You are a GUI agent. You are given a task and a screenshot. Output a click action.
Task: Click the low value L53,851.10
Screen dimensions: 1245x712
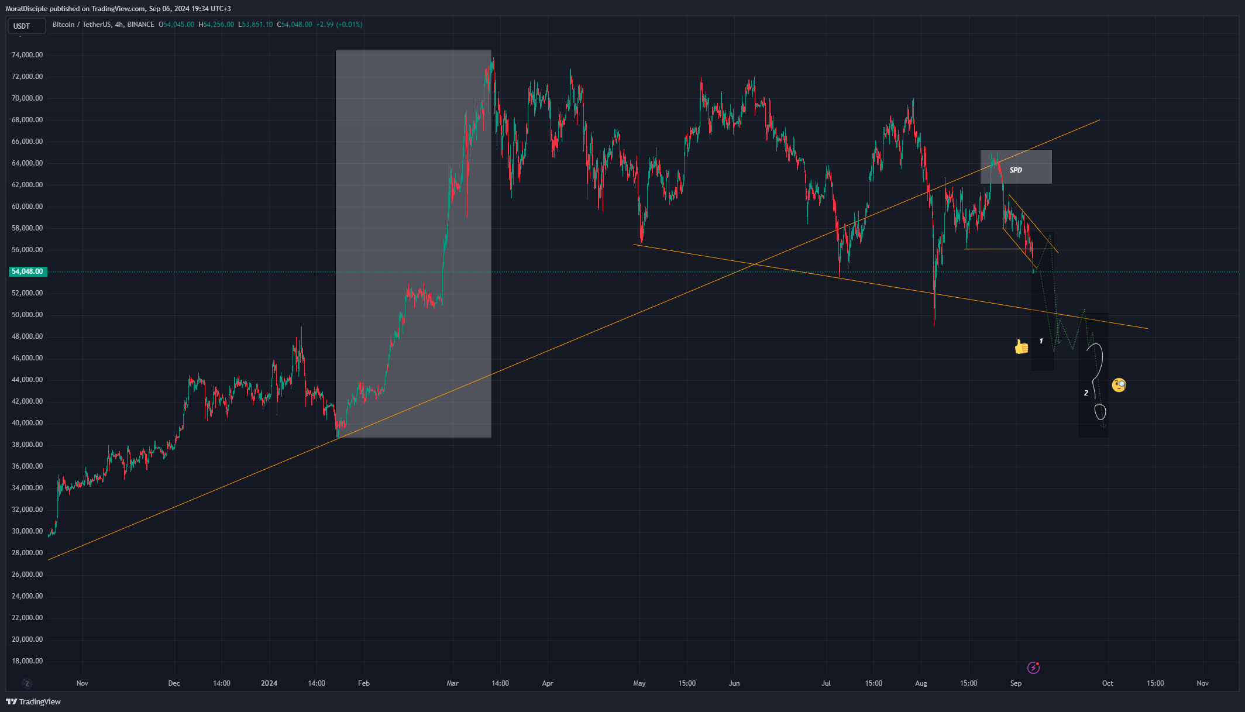pyautogui.click(x=255, y=25)
